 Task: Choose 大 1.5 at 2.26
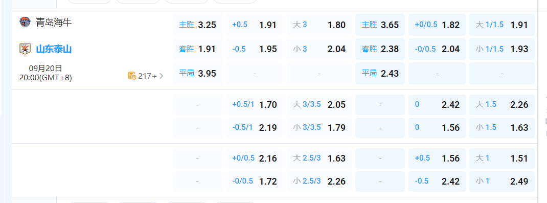502,105
